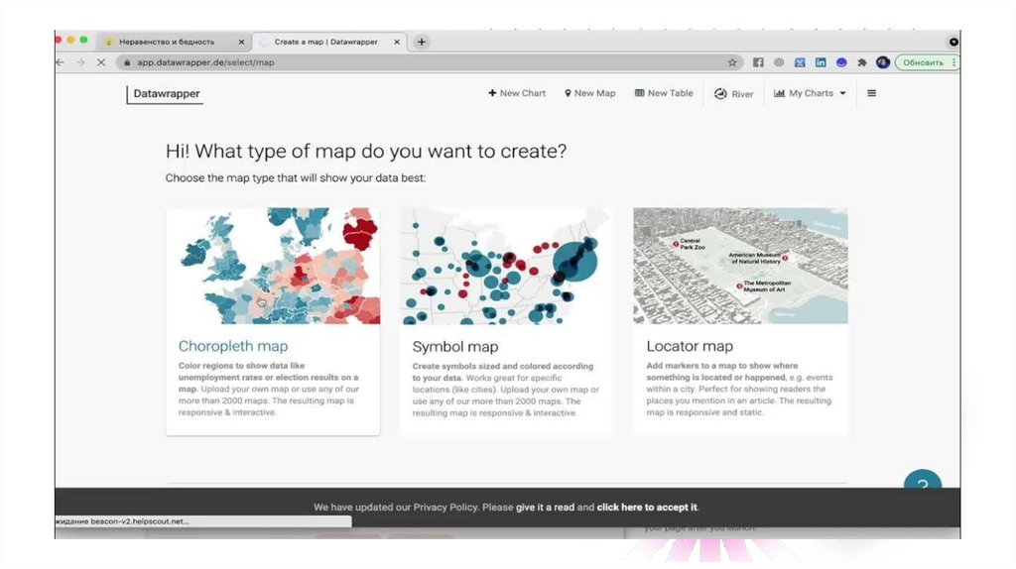Open a new browser tab with plus
The image size is (1016, 569).
[x=421, y=42]
